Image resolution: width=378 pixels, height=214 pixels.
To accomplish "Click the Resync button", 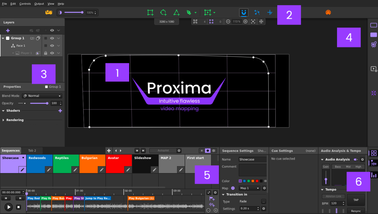I will coord(356,211).
